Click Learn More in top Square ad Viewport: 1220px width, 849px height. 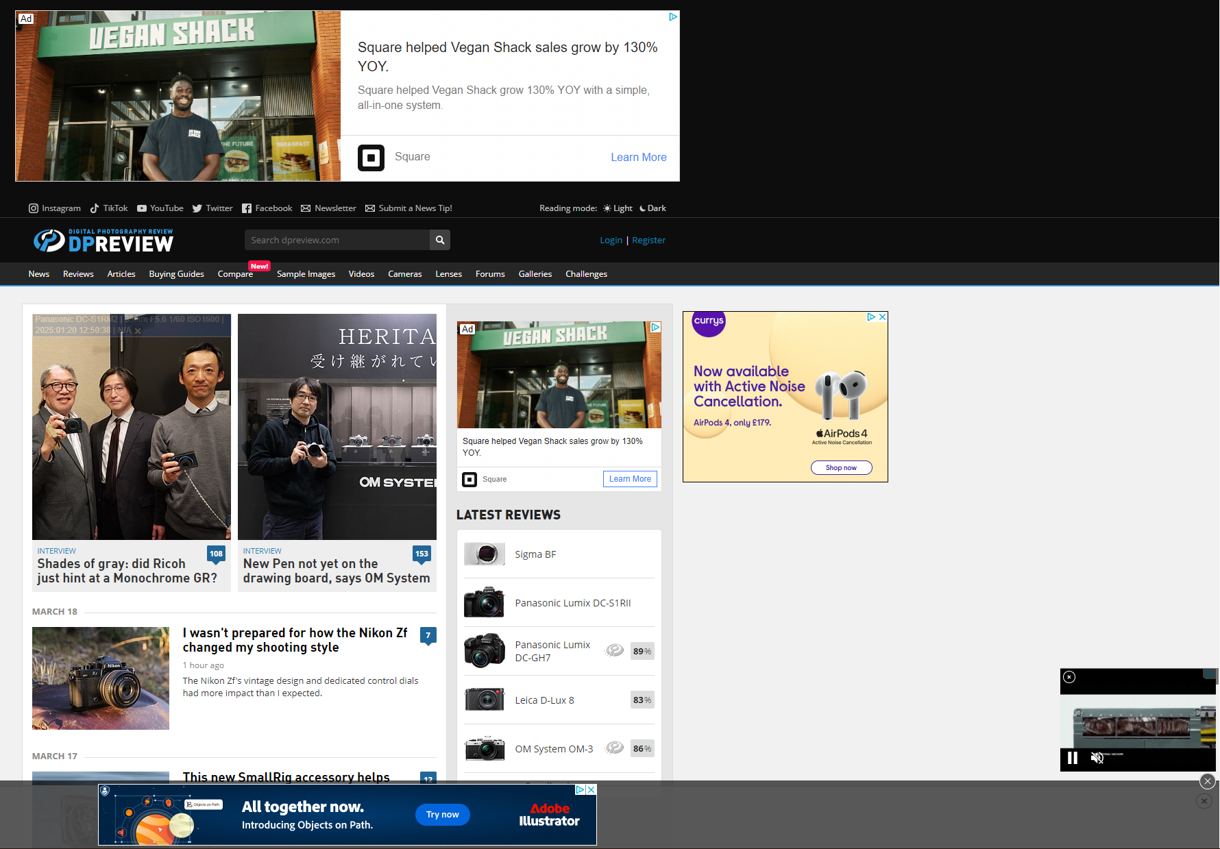pyautogui.click(x=639, y=158)
